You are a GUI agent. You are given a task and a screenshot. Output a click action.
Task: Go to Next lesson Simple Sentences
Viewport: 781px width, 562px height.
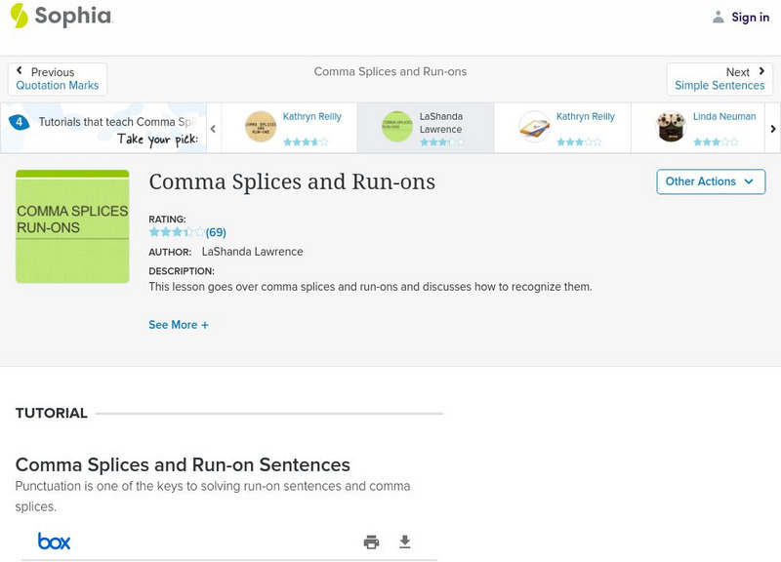click(x=719, y=79)
